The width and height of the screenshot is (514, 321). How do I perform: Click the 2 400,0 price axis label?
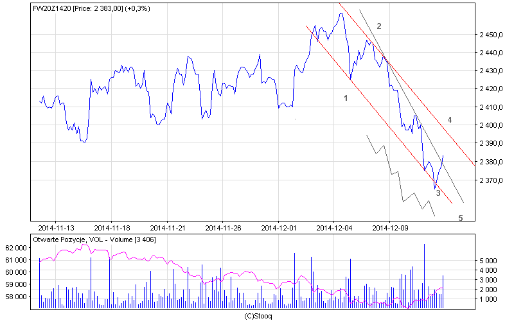click(491, 125)
